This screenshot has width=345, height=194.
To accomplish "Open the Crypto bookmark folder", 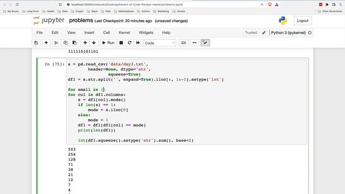I will coord(77,11).
